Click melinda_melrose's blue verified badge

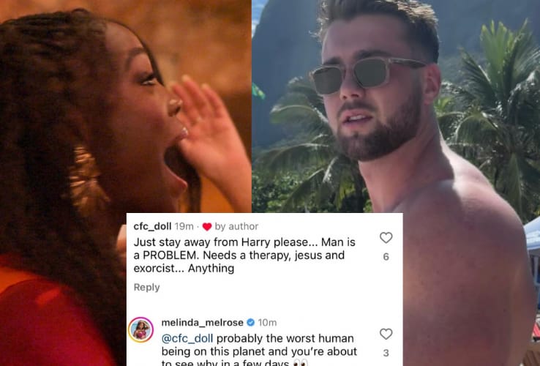coord(251,323)
